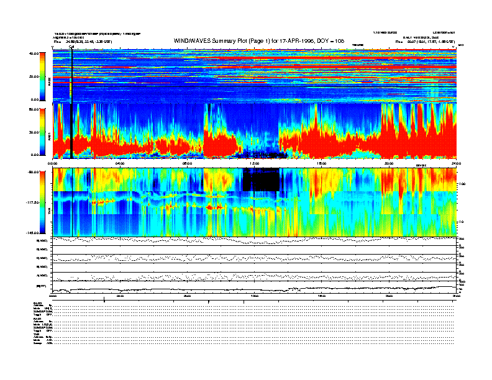Click the 12:00 label under RAD1 spectrogram
Image resolution: width=492 pixels, height=380 pixels.
pos(255,163)
